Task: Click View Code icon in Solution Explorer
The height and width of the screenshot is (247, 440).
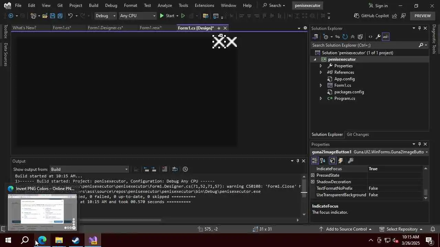Action: point(370,37)
